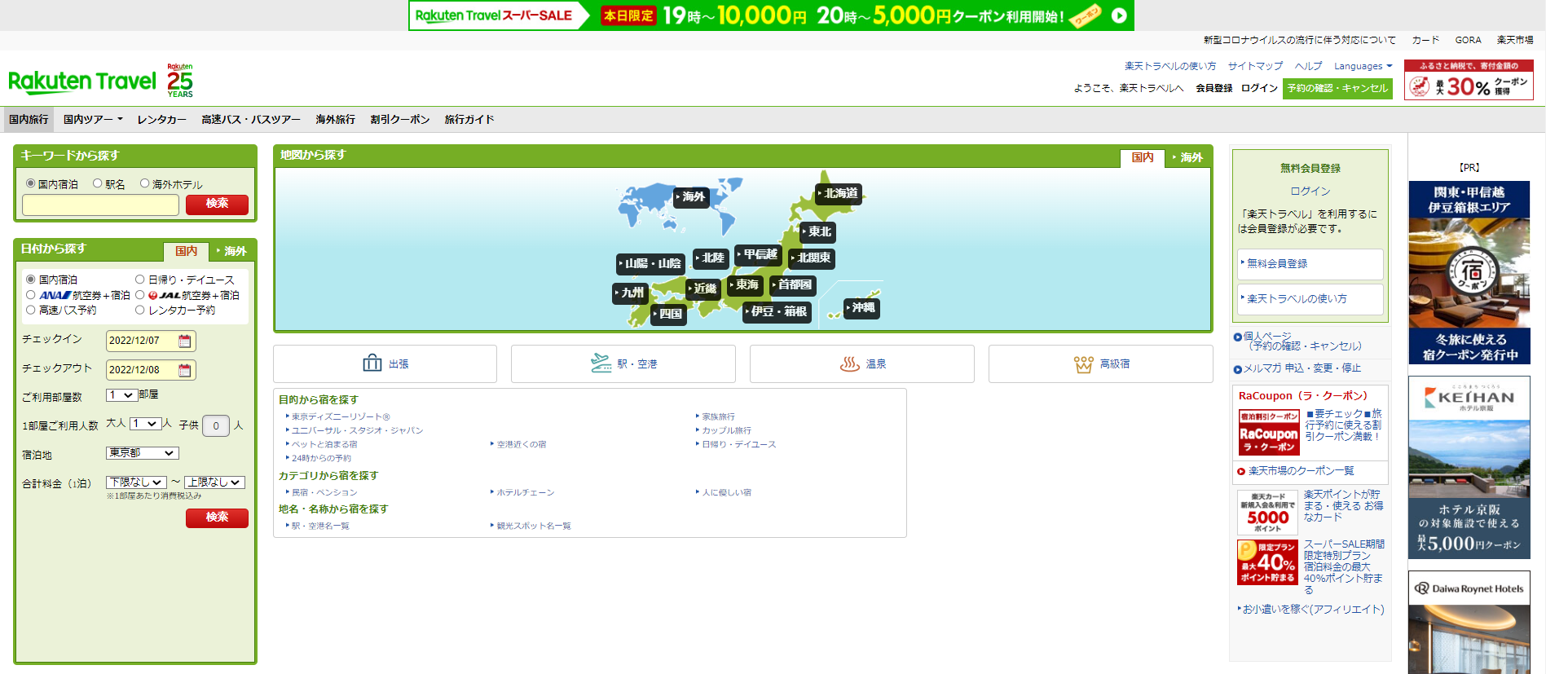Open the furusato tax 30% coupon banner
The width and height of the screenshot is (1546, 674).
point(1469,80)
